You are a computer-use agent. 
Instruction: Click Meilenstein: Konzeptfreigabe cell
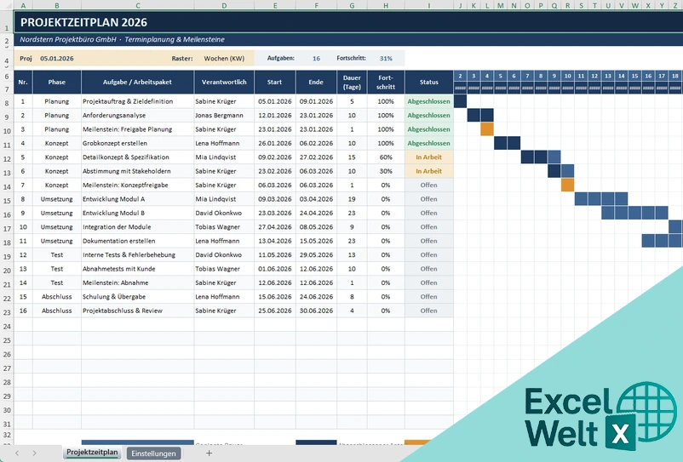coord(138,185)
